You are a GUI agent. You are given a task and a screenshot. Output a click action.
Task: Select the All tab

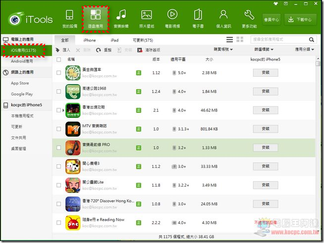coord(65,40)
